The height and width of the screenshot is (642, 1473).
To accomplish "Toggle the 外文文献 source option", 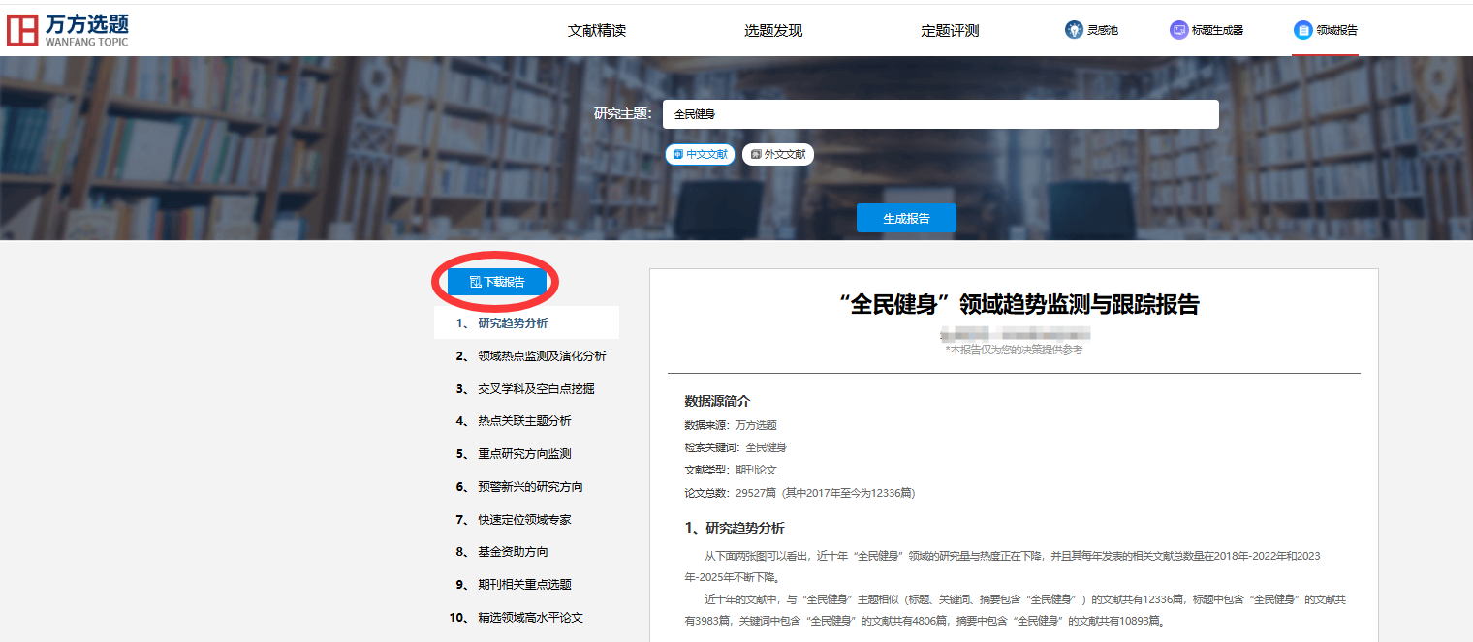I will coord(778,154).
